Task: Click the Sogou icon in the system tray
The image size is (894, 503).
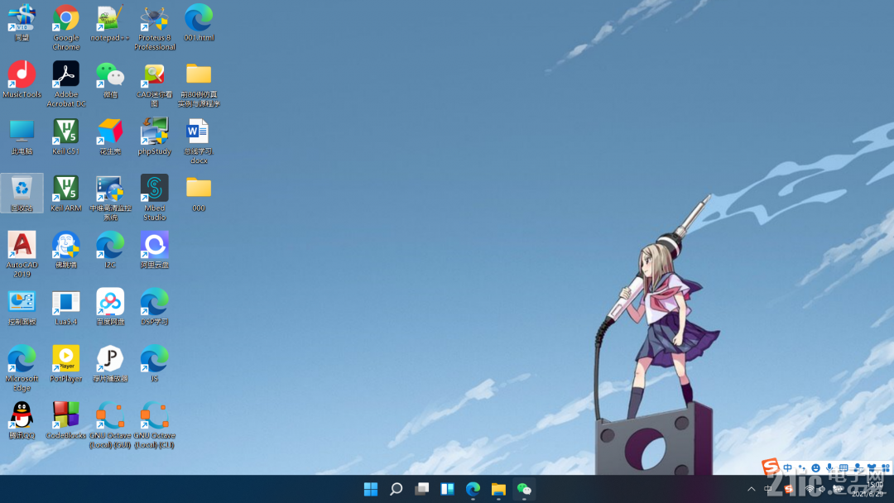Action: point(789,489)
